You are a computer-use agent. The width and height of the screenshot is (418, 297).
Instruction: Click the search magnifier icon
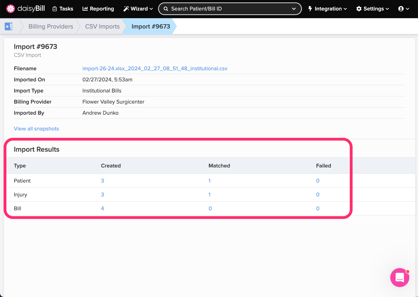(166, 9)
